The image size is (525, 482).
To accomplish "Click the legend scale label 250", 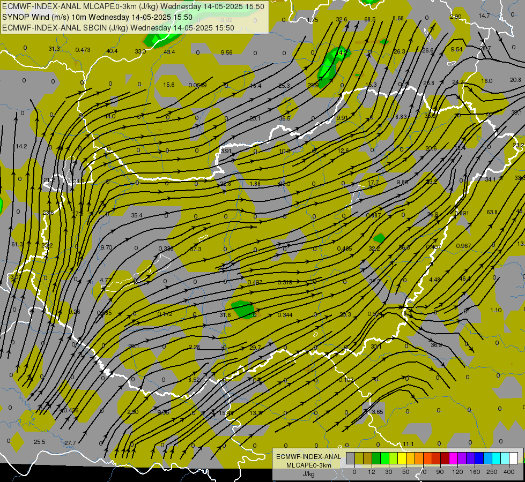I will point(492,472).
